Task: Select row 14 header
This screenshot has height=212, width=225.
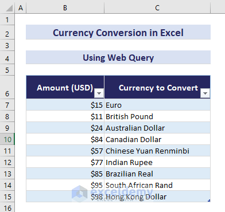Action: [x=7, y=185]
